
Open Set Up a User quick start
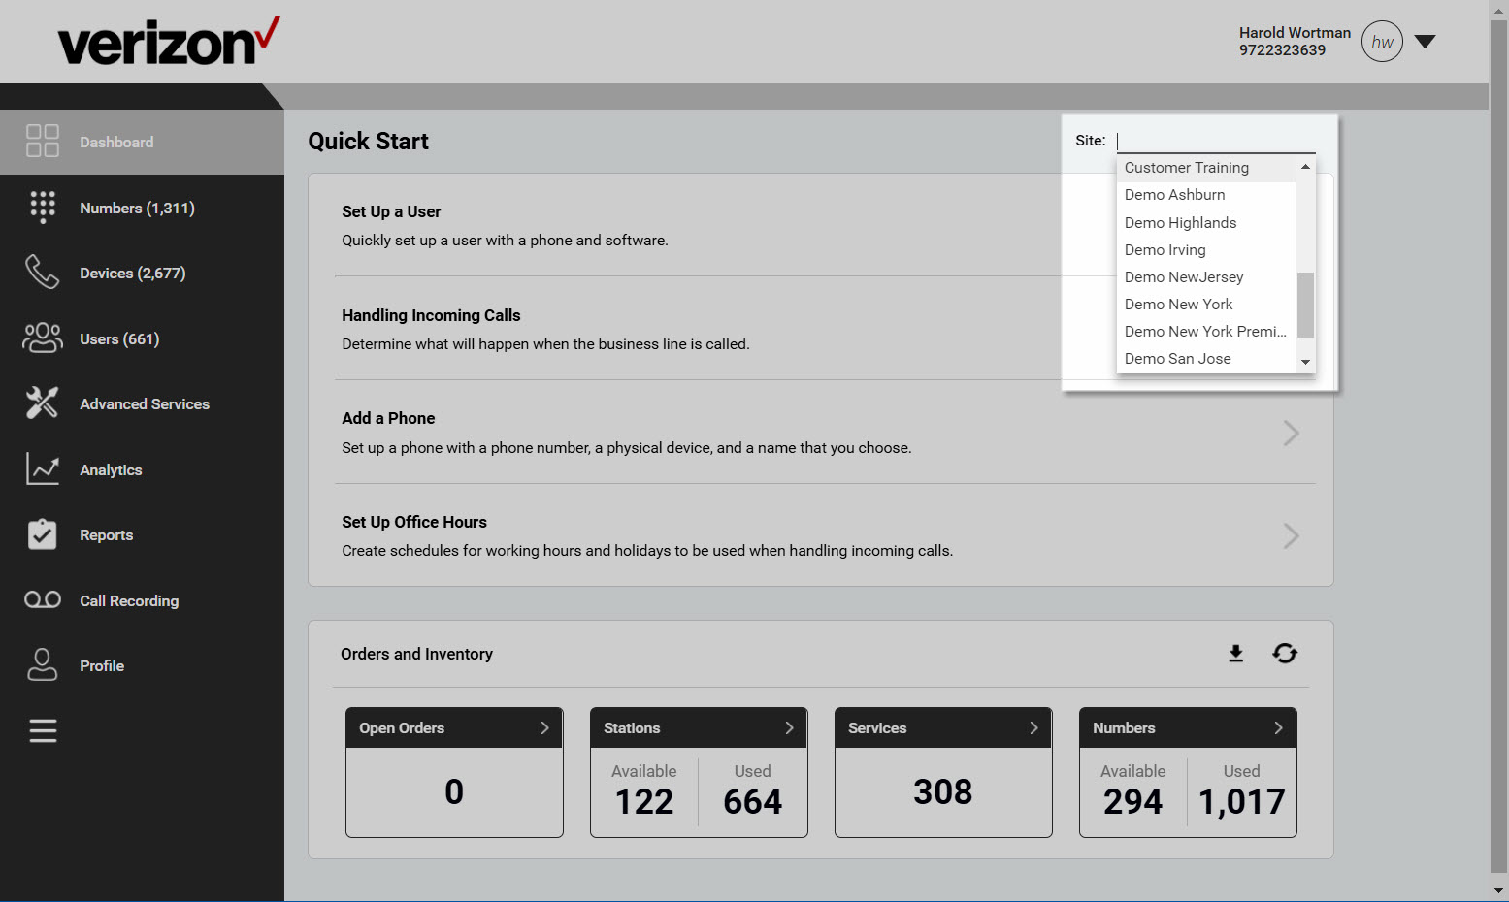[x=391, y=211]
